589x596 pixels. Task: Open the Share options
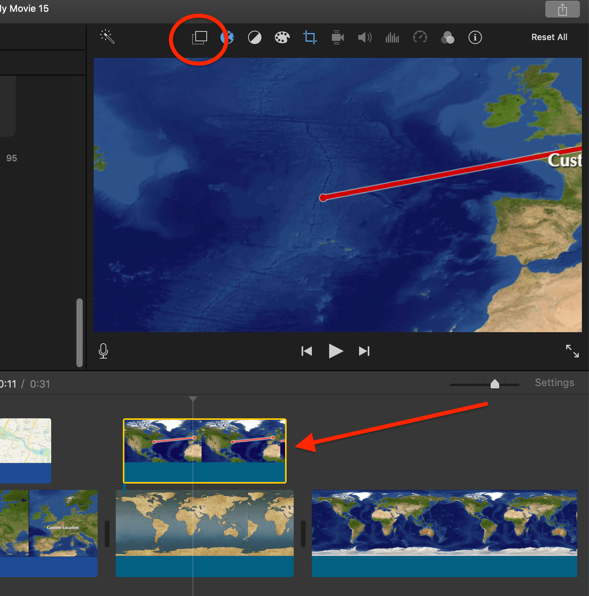point(562,9)
